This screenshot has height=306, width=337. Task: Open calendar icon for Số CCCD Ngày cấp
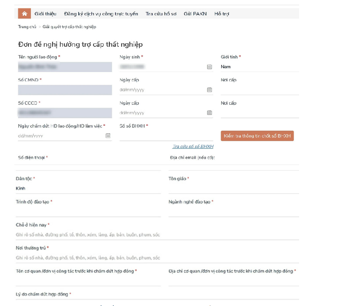(209, 113)
